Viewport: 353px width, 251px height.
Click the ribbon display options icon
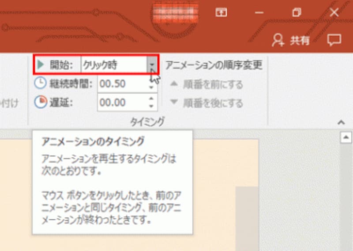click(x=221, y=12)
